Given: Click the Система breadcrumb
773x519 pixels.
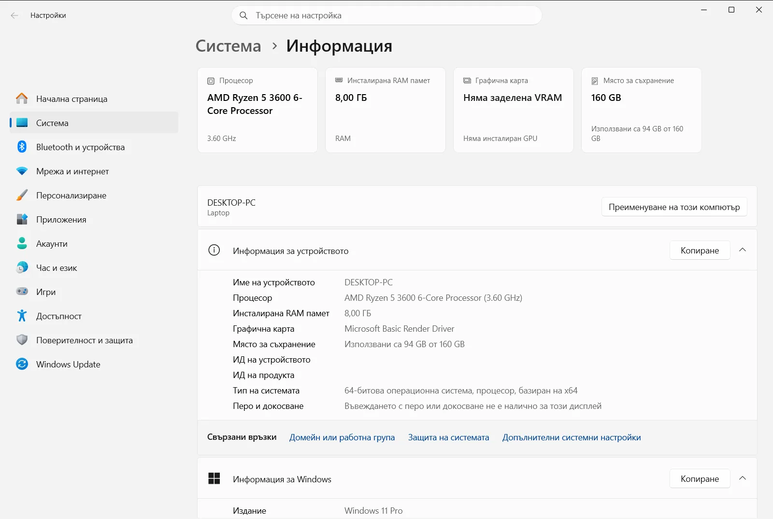Looking at the screenshot, I should tap(228, 46).
